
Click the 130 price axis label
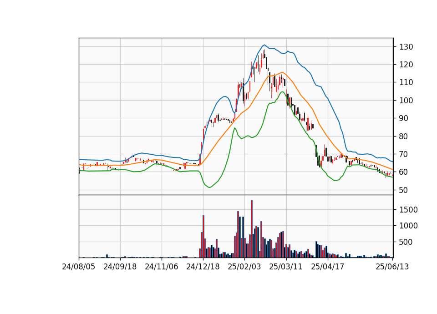click(x=406, y=47)
